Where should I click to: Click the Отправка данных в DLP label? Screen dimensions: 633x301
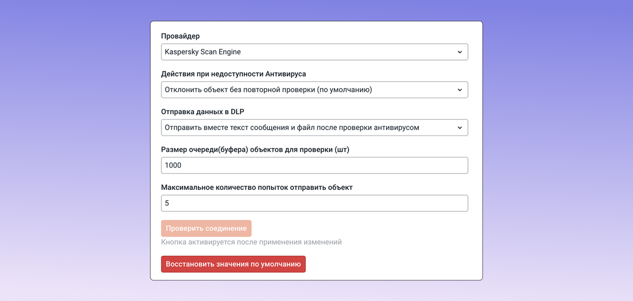click(x=203, y=112)
